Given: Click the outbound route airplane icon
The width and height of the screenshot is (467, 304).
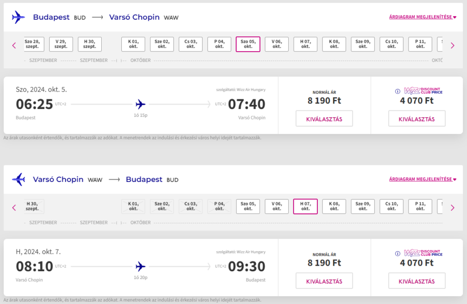Looking at the screenshot, I should point(18,17).
